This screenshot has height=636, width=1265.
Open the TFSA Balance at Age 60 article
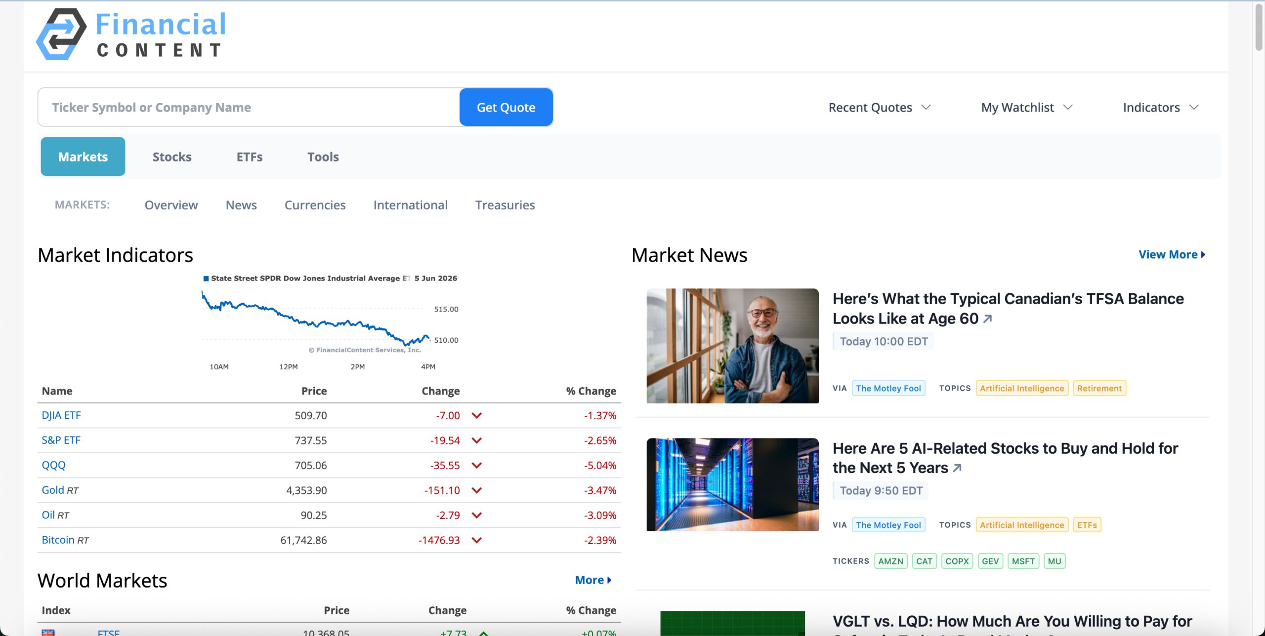1008,309
